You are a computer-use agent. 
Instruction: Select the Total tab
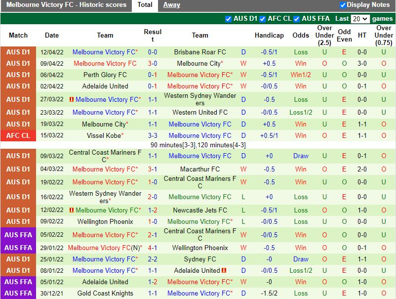tap(145, 5)
